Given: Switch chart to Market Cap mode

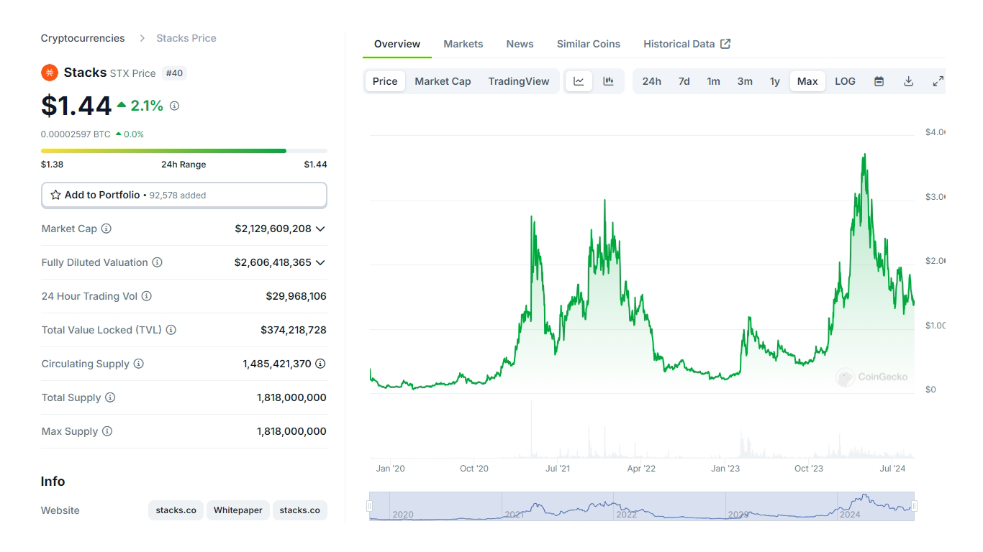Looking at the screenshot, I should click(443, 81).
